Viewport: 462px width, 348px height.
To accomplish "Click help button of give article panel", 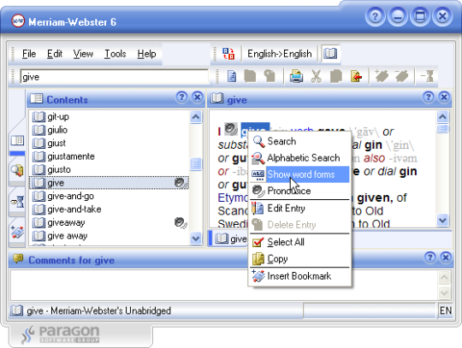I will (x=429, y=97).
